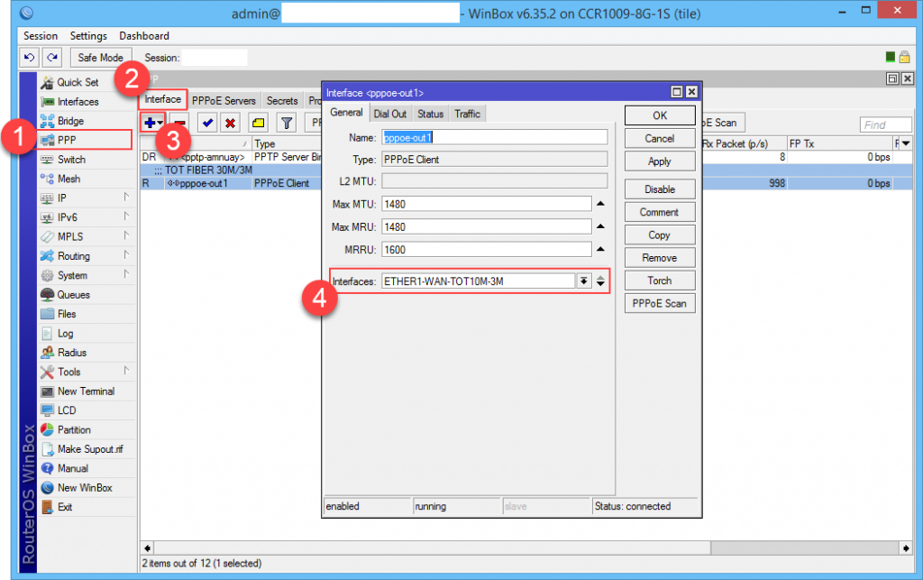Click the Apply button
The height and width of the screenshot is (580, 923).
pyautogui.click(x=660, y=162)
